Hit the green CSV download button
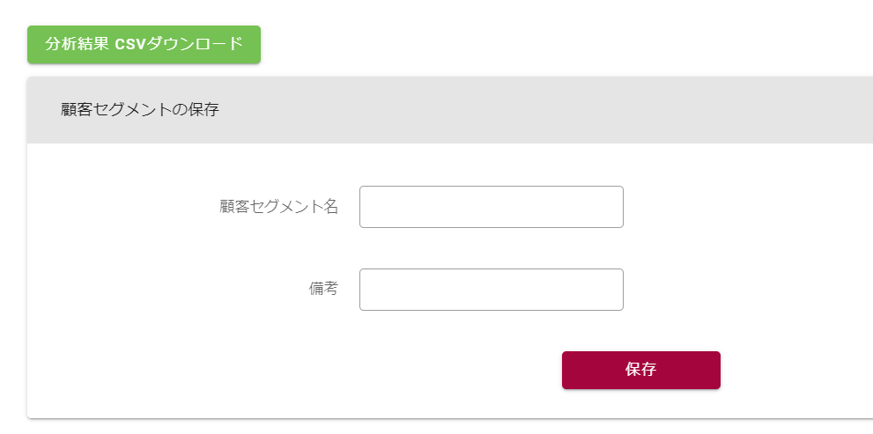This screenshot has height=434, width=873. [x=144, y=44]
